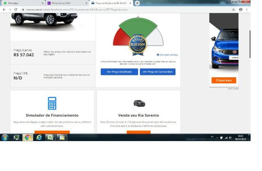Click orange button under Simulador de Financiamento
Screen dimensions: 262x171
coord(52,132)
